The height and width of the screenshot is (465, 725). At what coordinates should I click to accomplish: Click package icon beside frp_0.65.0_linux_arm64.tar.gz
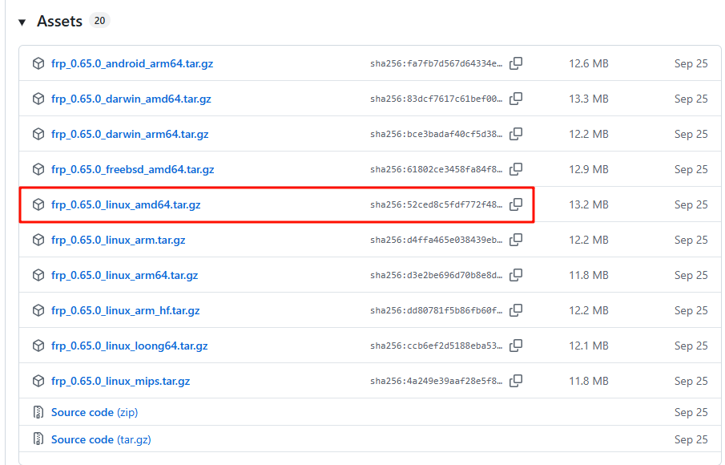pyautogui.click(x=38, y=275)
